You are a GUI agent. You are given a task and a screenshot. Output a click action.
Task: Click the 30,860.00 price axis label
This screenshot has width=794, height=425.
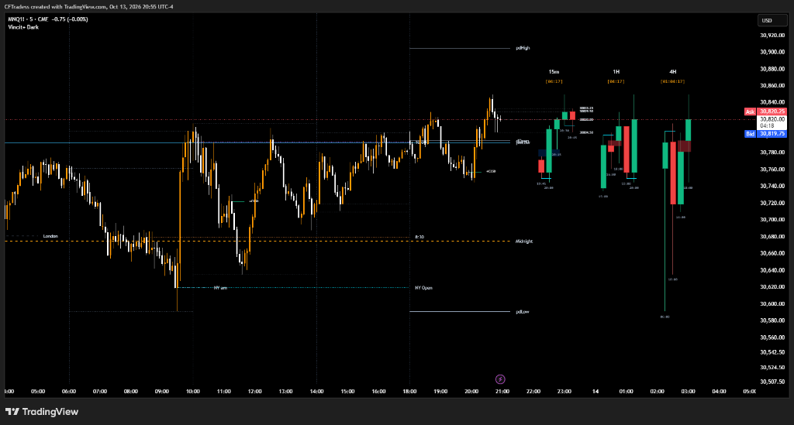(x=772, y=85)
